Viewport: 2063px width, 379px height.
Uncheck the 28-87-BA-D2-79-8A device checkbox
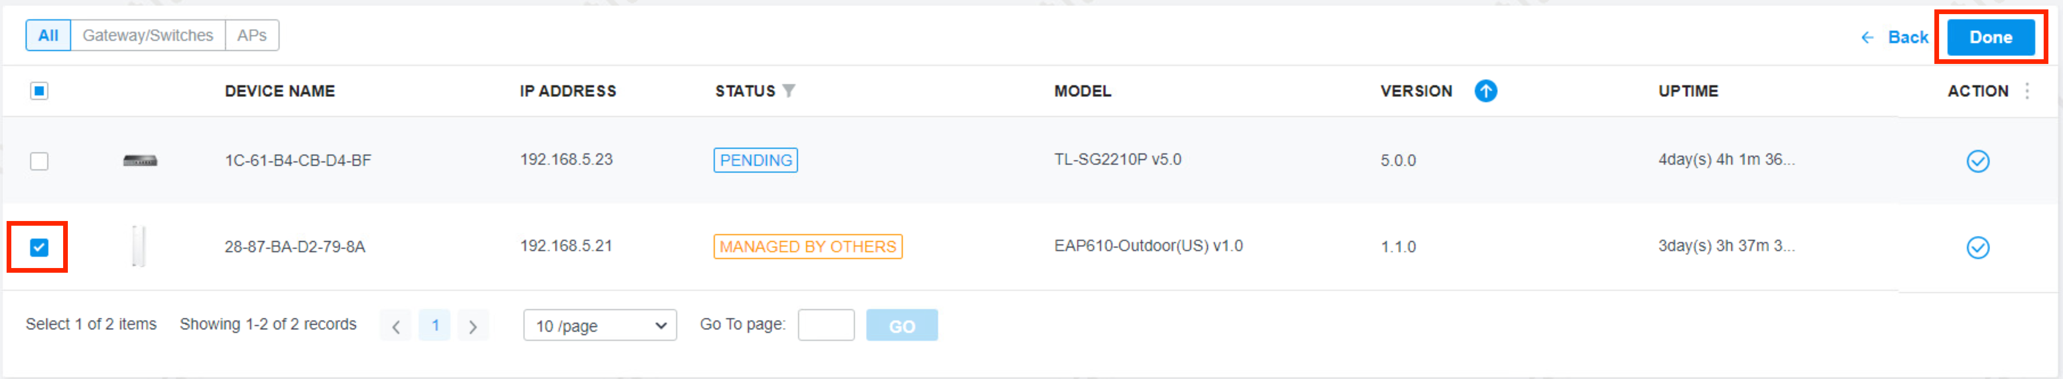click(39, 247)
